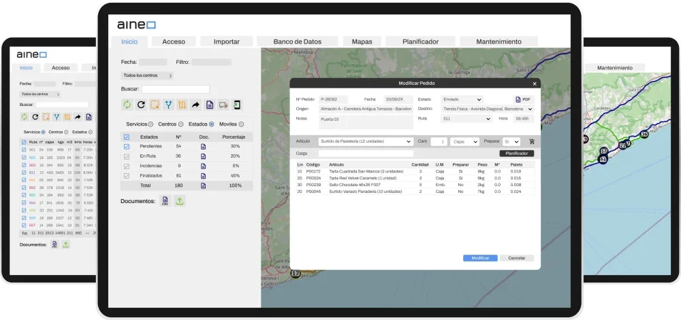Select the Centros radio button in center window
This screenshot has width=681, height=320.
pos(180,124)
